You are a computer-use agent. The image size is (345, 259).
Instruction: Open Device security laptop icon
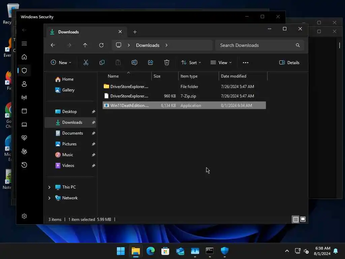pos(24,124)
